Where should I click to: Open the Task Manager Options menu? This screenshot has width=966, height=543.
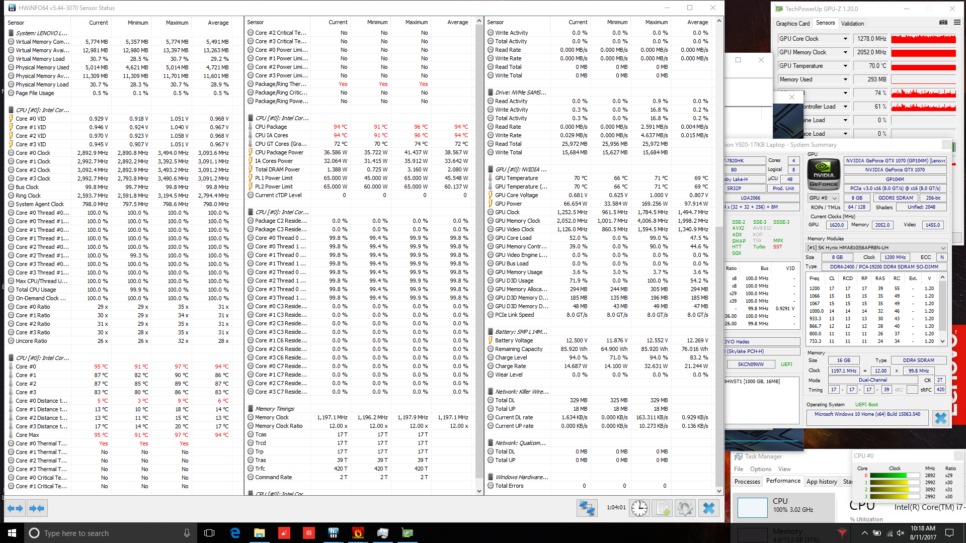[760, 469]
